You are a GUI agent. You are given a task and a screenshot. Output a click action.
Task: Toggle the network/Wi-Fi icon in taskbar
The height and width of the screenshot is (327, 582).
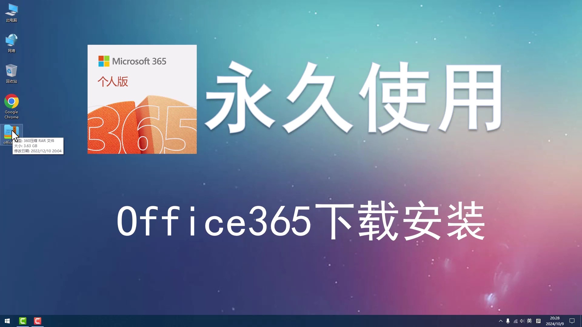[x=515, y=321]
